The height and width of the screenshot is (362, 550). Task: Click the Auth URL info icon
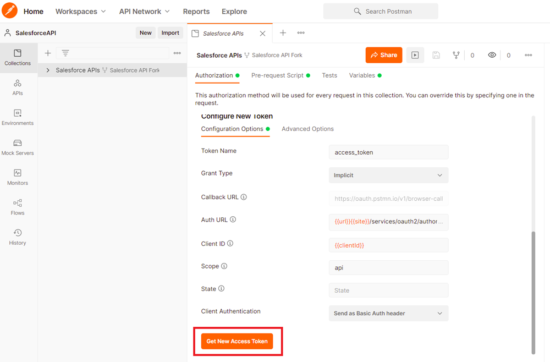(233, 220)
